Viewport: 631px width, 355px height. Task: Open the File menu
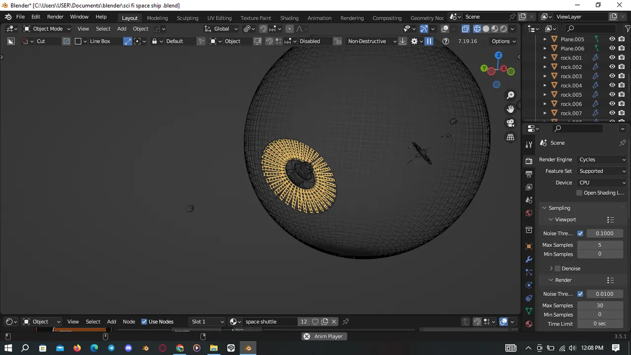tap(20, 17)
